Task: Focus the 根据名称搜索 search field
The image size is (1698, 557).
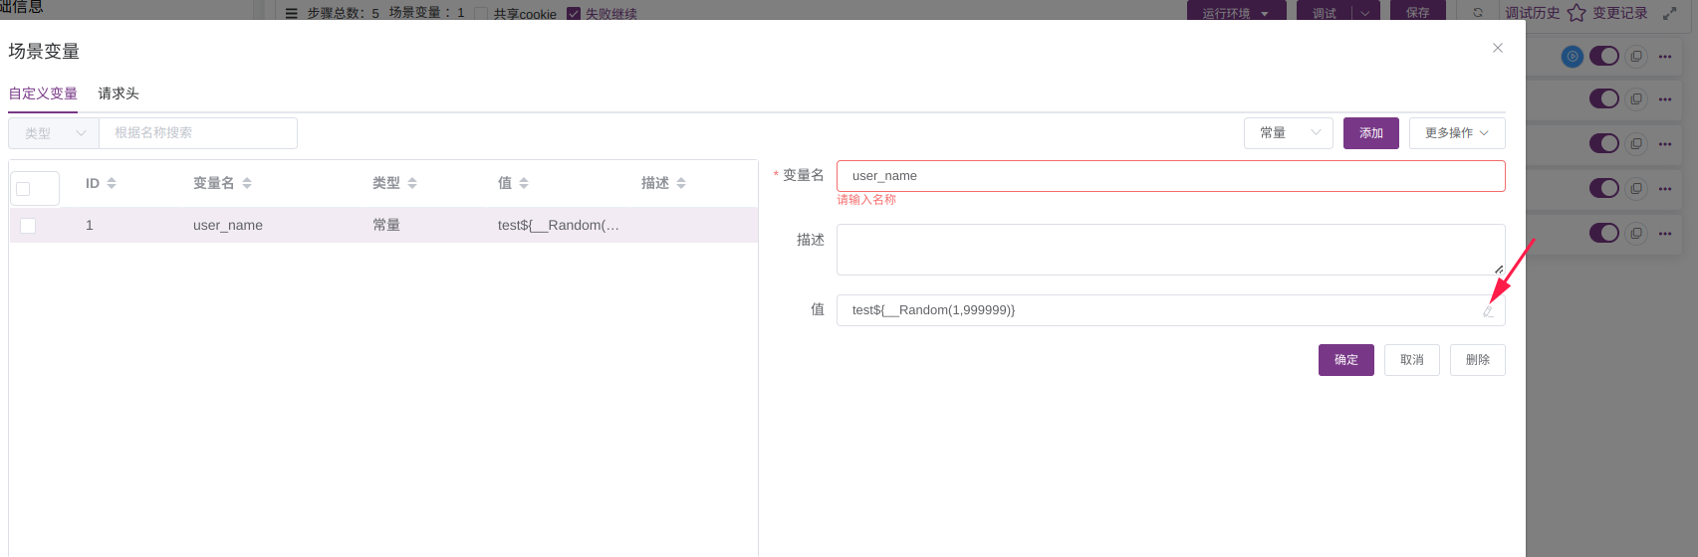Action: tap(198, 133)
